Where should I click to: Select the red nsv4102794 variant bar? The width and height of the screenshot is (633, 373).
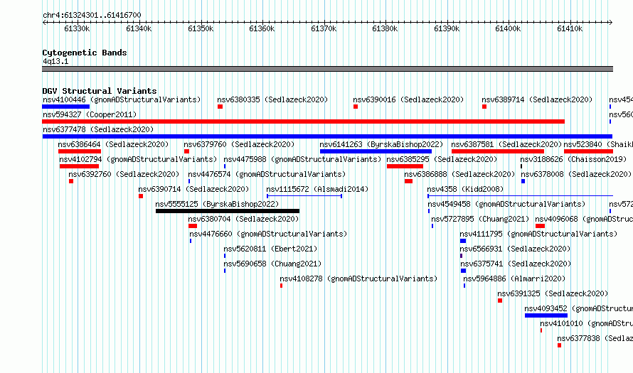click(79, 166)
